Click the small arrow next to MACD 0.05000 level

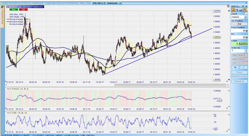(x=229, y=91)
